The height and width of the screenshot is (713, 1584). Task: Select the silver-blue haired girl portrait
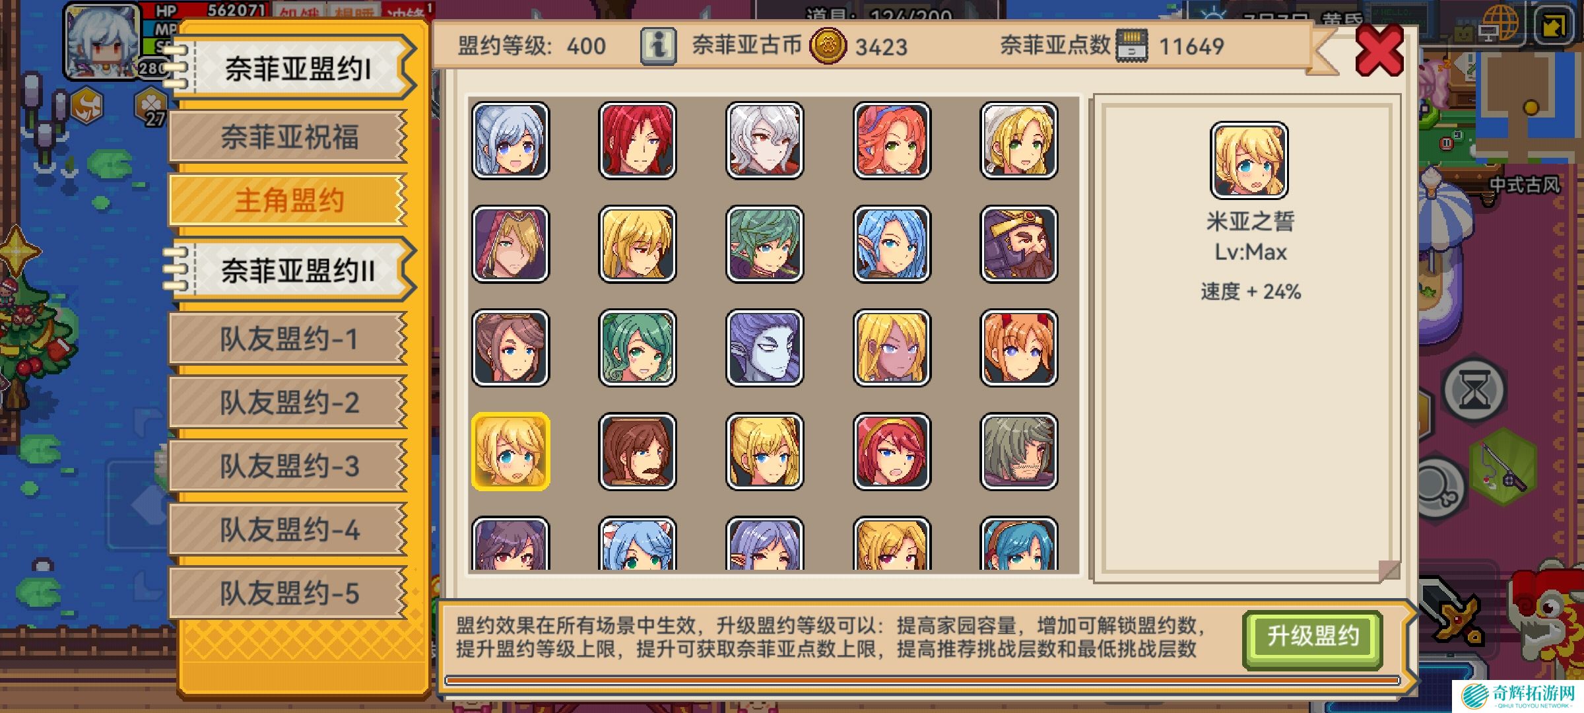coord(510,140)
